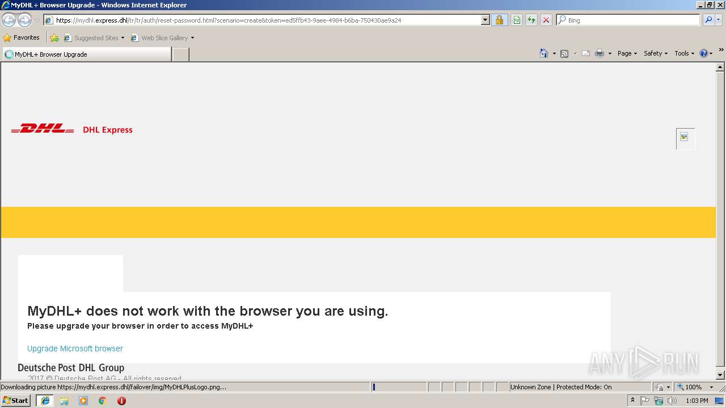Launch Windows Media Player from taskbar

[83, 401]
